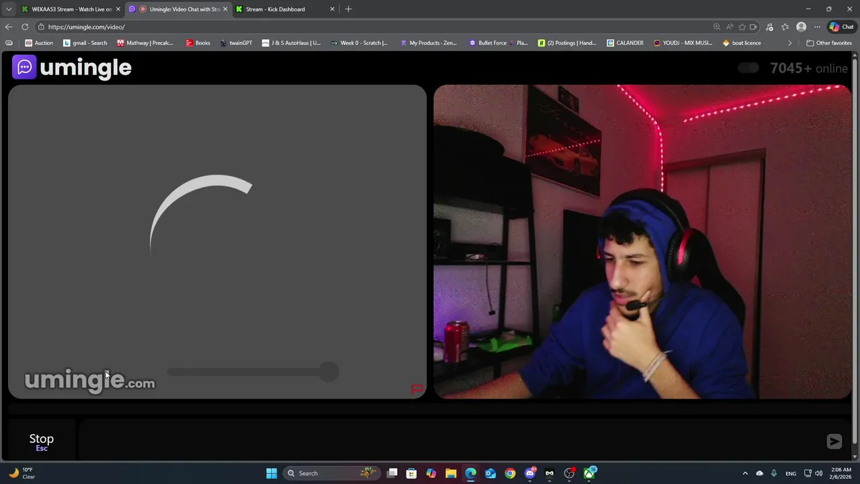
Task: Click the browser back arrow
Action: (8, 27)
